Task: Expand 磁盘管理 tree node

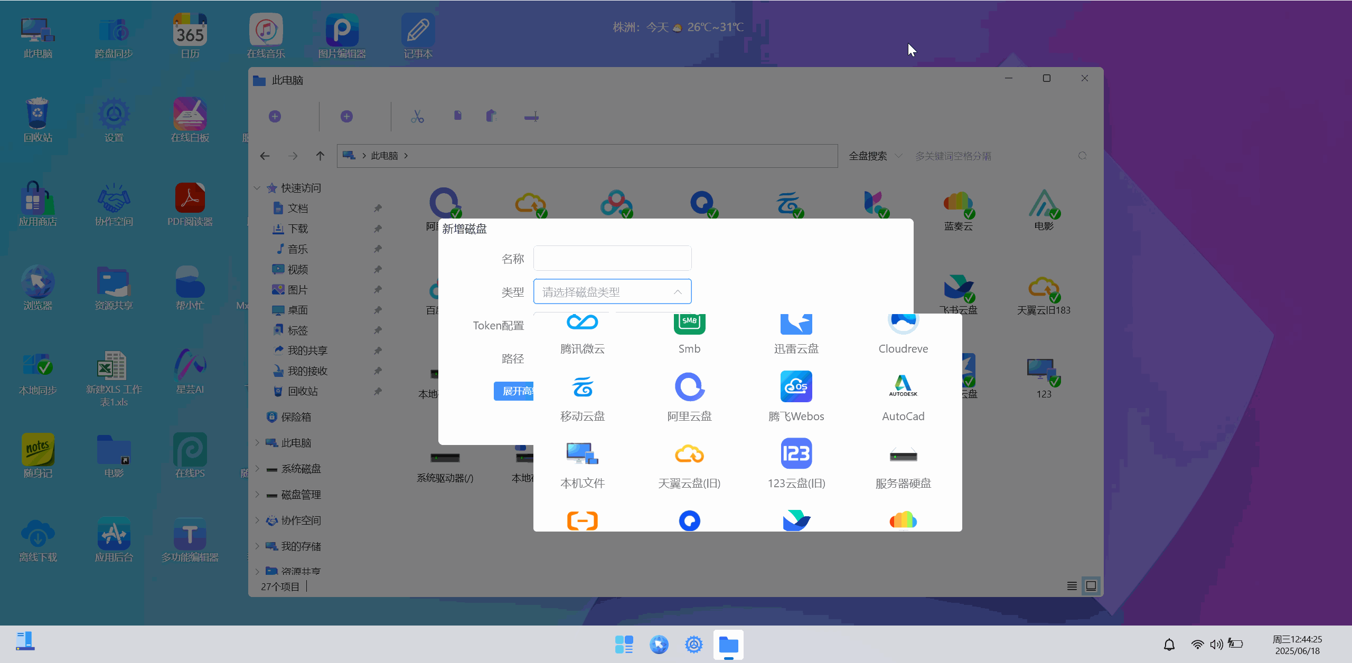Action: coord(257,495)
